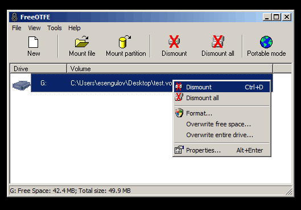Open the File menu

point(17,28)
